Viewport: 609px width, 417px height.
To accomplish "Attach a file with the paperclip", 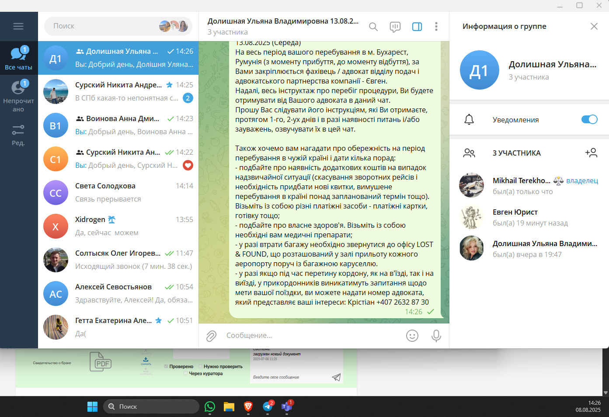I will [212, 336].
